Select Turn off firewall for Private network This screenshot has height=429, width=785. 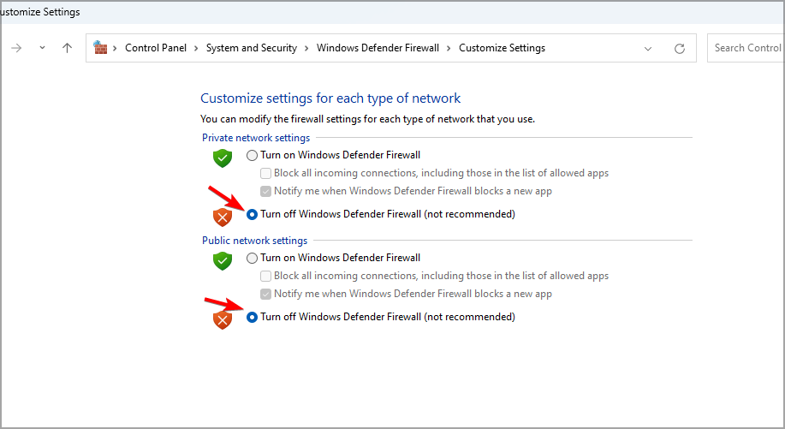point(252,214)
